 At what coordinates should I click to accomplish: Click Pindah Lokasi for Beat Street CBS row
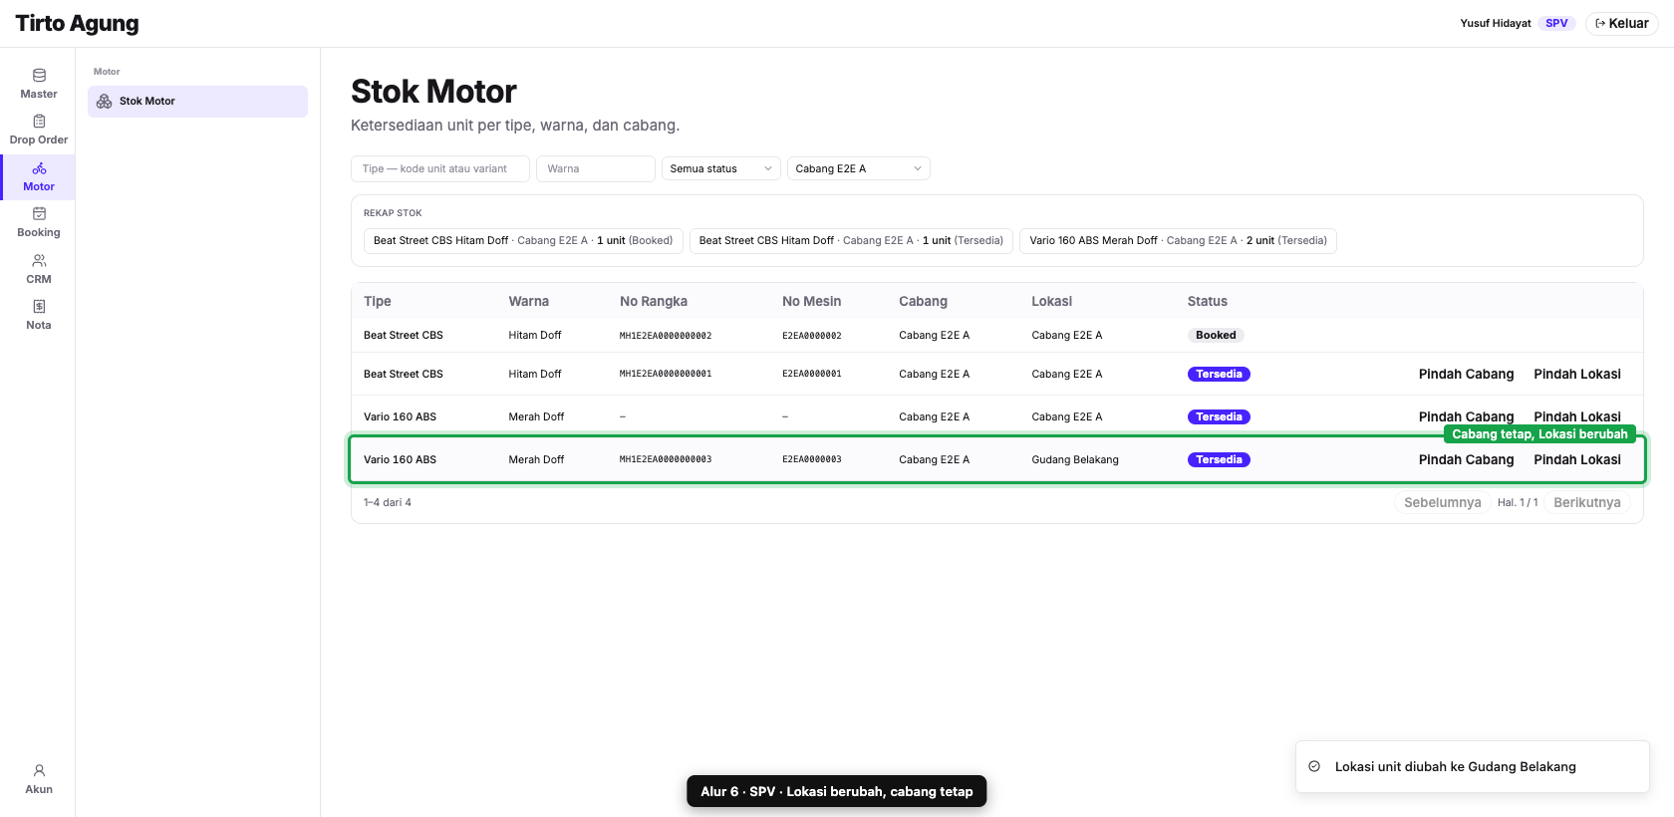[x=1577, y=374]
